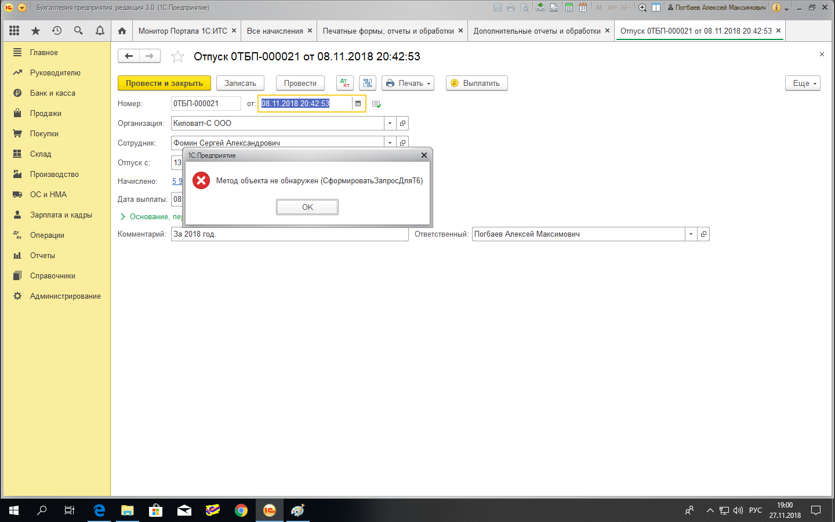Switch to Монитор Портала 1С:ИТС tab
The image size is (835, 522).
(183, 31)
